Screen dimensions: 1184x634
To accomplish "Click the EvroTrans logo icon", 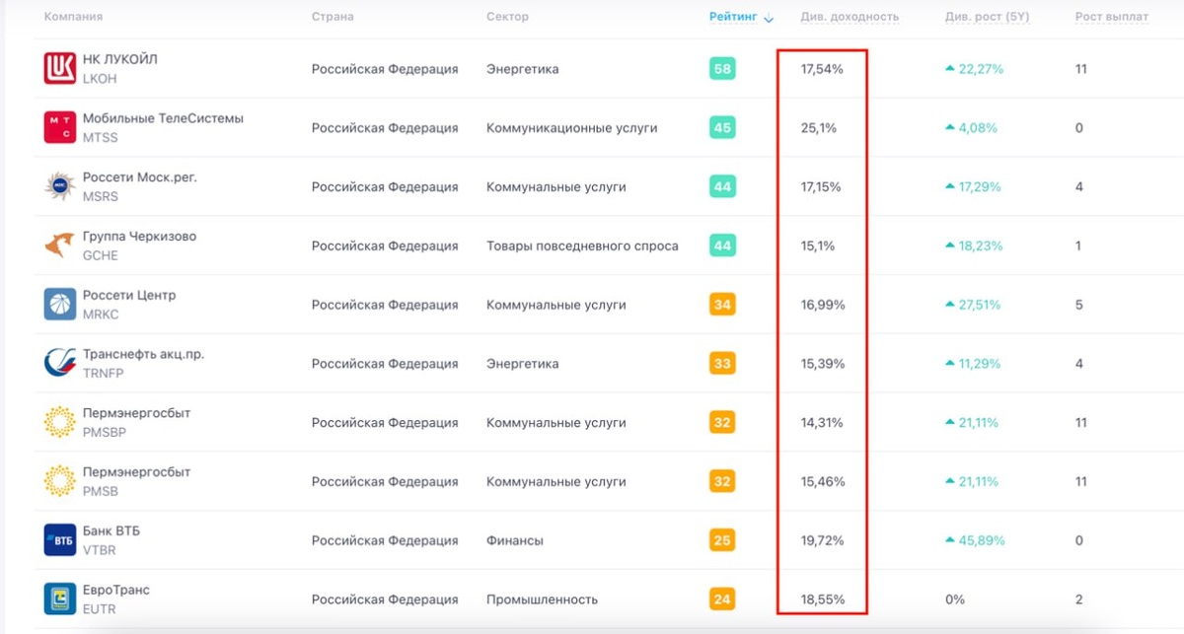I will [59, 599].
